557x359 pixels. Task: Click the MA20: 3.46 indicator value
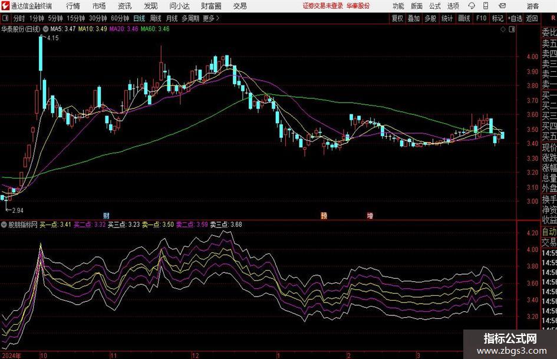coord(124,29)
